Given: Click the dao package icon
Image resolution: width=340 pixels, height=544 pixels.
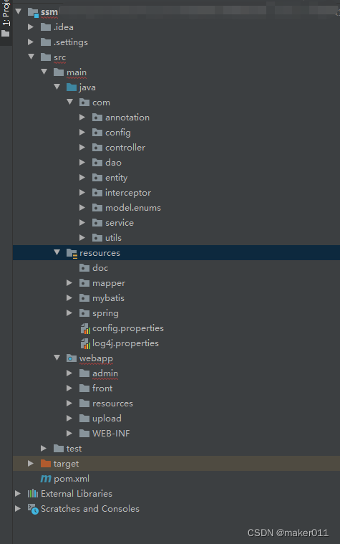Looking at the screenshot, I should click(x=97, y=163).
